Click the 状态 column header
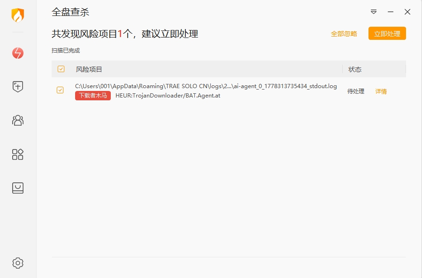The image size is (422, 278). [x=355, y=69]
